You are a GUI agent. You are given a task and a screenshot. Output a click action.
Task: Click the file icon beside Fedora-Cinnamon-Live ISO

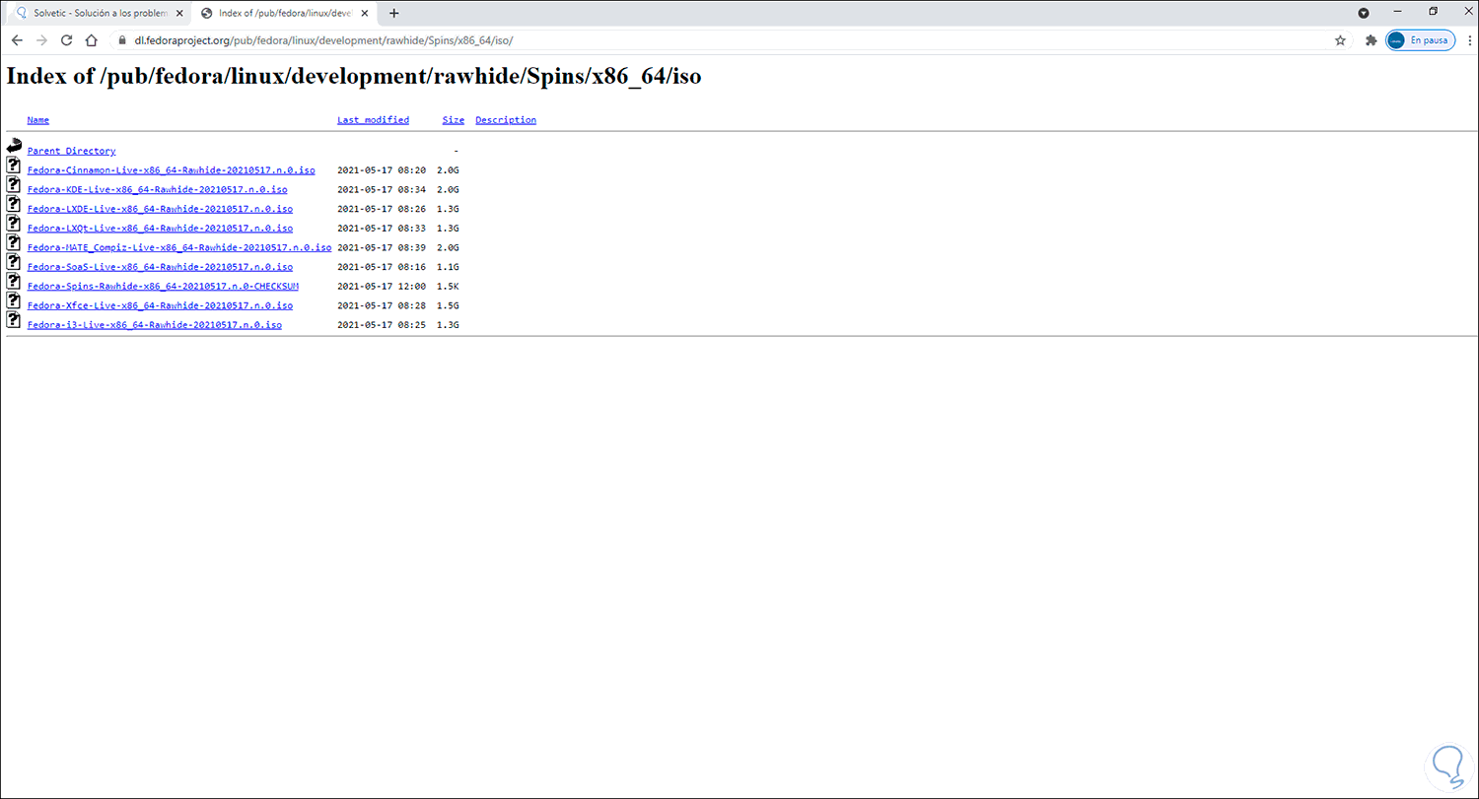click(14, 166)
